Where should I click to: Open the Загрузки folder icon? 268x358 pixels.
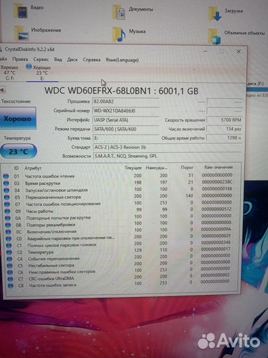click(215, 14)
